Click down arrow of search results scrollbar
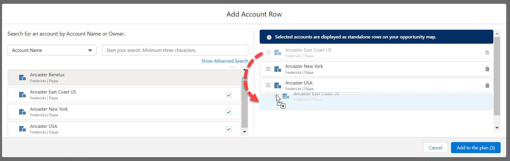Screen dimensions: 510x161 pyautogui.click(x=244, y=132)
